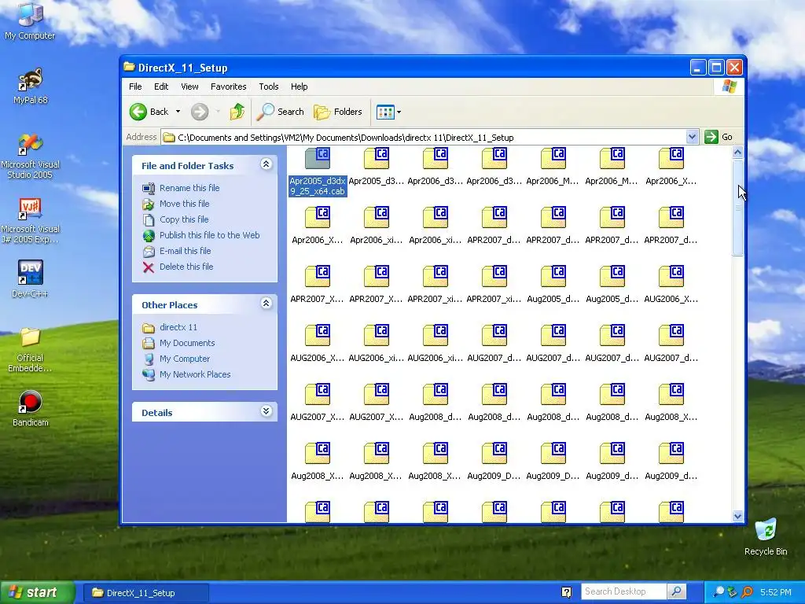
Task: Open the Tools menu
Action: click(269, 87)
